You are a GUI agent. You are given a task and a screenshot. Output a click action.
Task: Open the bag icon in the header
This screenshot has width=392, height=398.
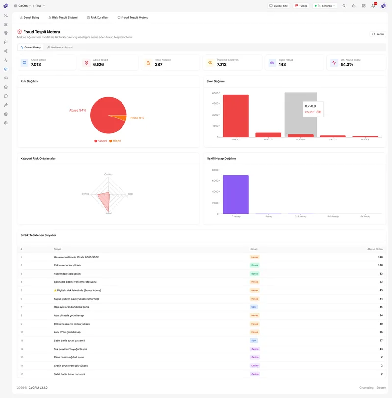(x=354, y=6)
